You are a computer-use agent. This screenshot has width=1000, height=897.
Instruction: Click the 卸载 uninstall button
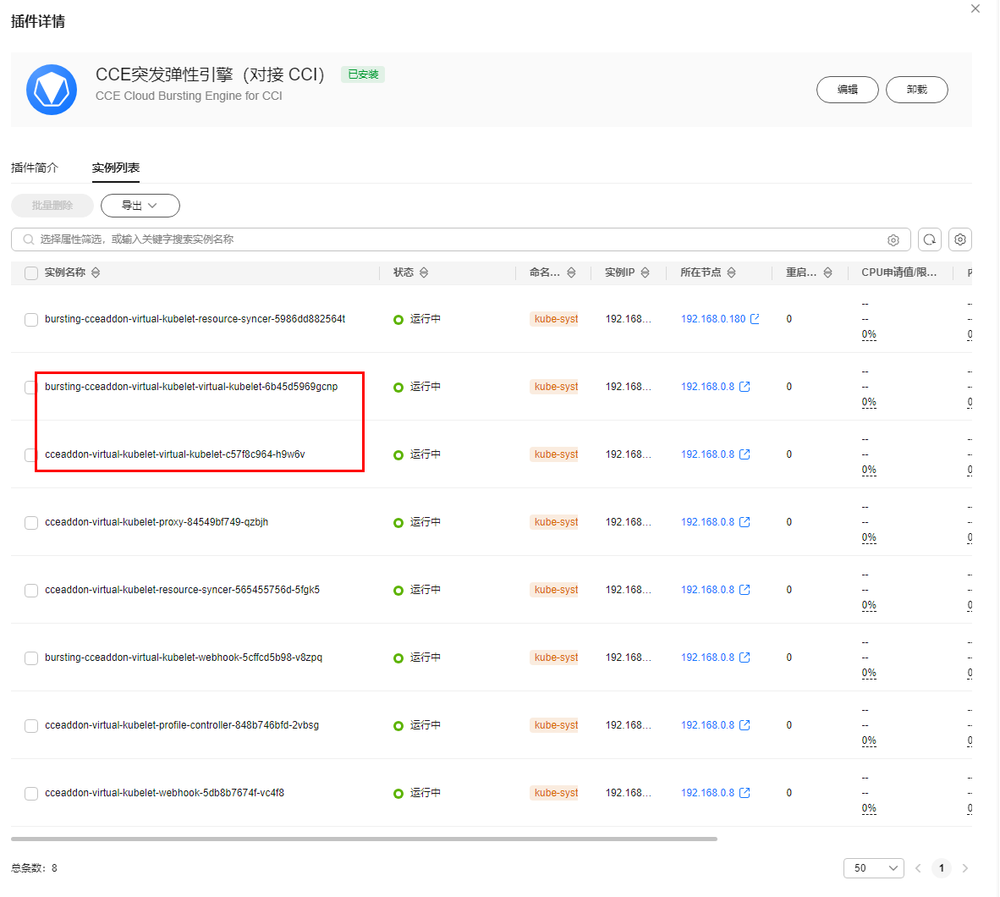917,90
